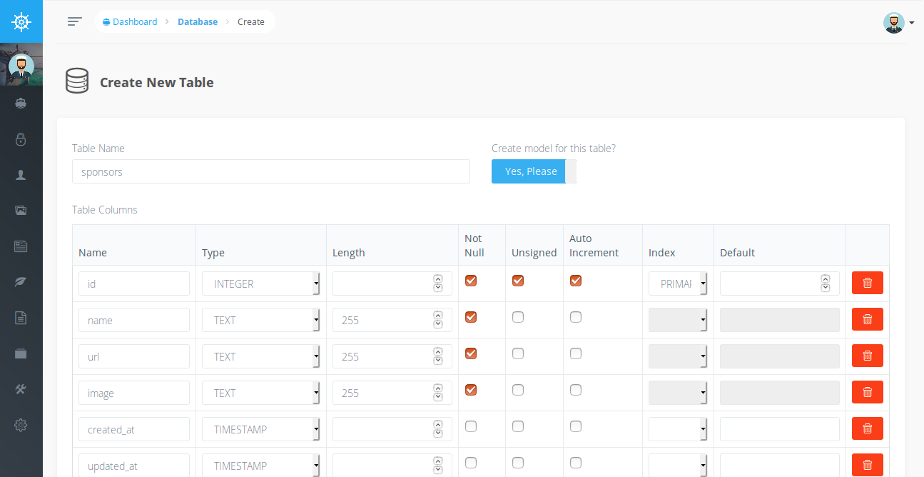The width and height of the screenshot is (924, 477).
Task: Toggle the 'Yes, Please' create model switch
Action: pos(534,171)
